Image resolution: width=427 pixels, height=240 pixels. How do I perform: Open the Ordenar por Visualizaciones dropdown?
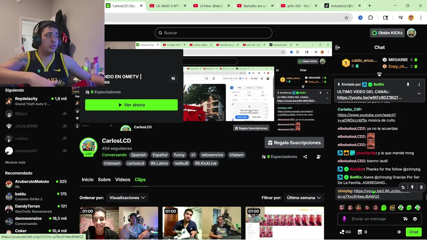[x=127, y=198]
